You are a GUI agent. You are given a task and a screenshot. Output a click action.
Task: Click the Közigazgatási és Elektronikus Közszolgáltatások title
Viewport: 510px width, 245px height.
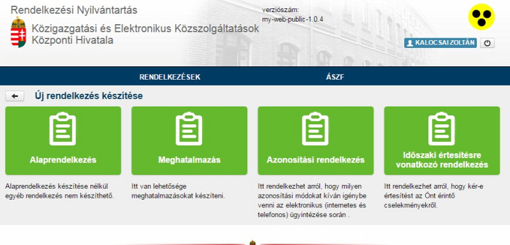tap(145, 29)
